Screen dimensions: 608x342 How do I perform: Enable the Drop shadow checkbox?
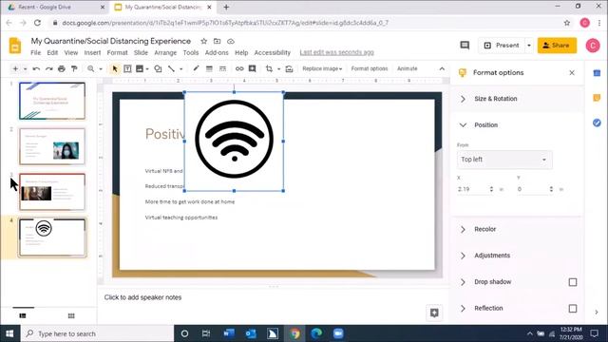pos(573,282)
